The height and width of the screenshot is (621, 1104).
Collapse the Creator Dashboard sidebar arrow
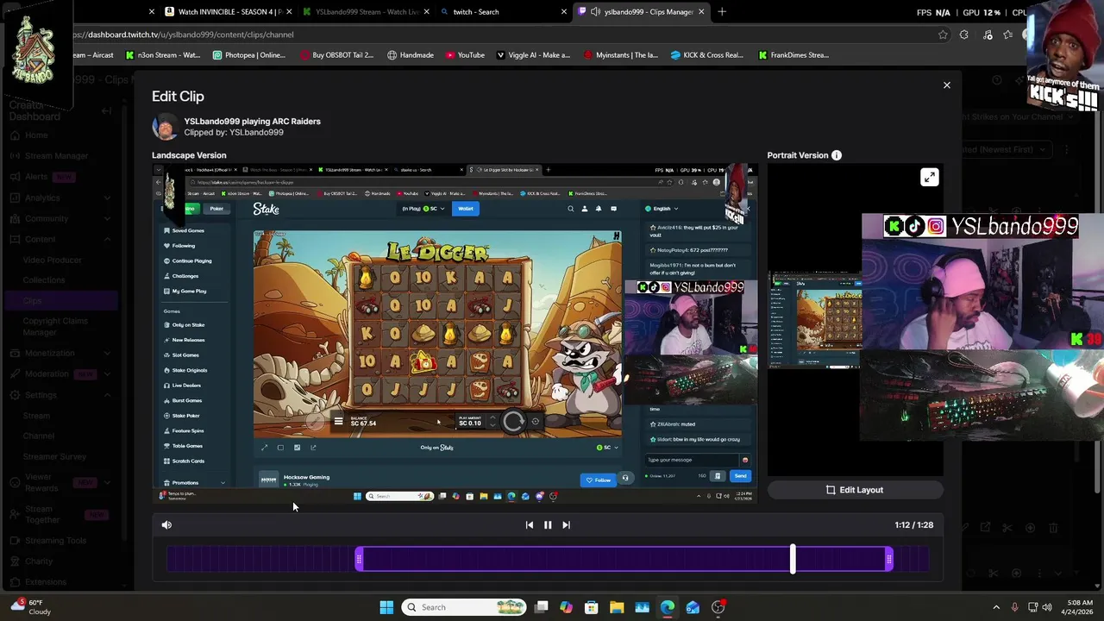(x=106, y=110)
